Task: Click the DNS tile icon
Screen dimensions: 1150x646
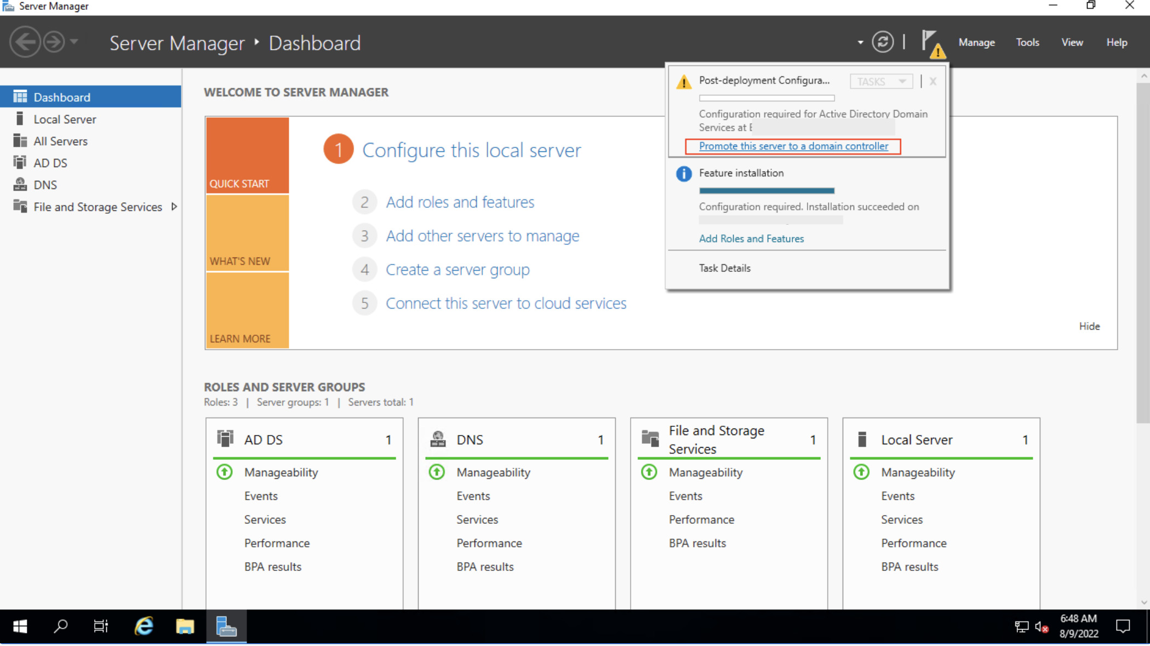Action: point(438,439)
